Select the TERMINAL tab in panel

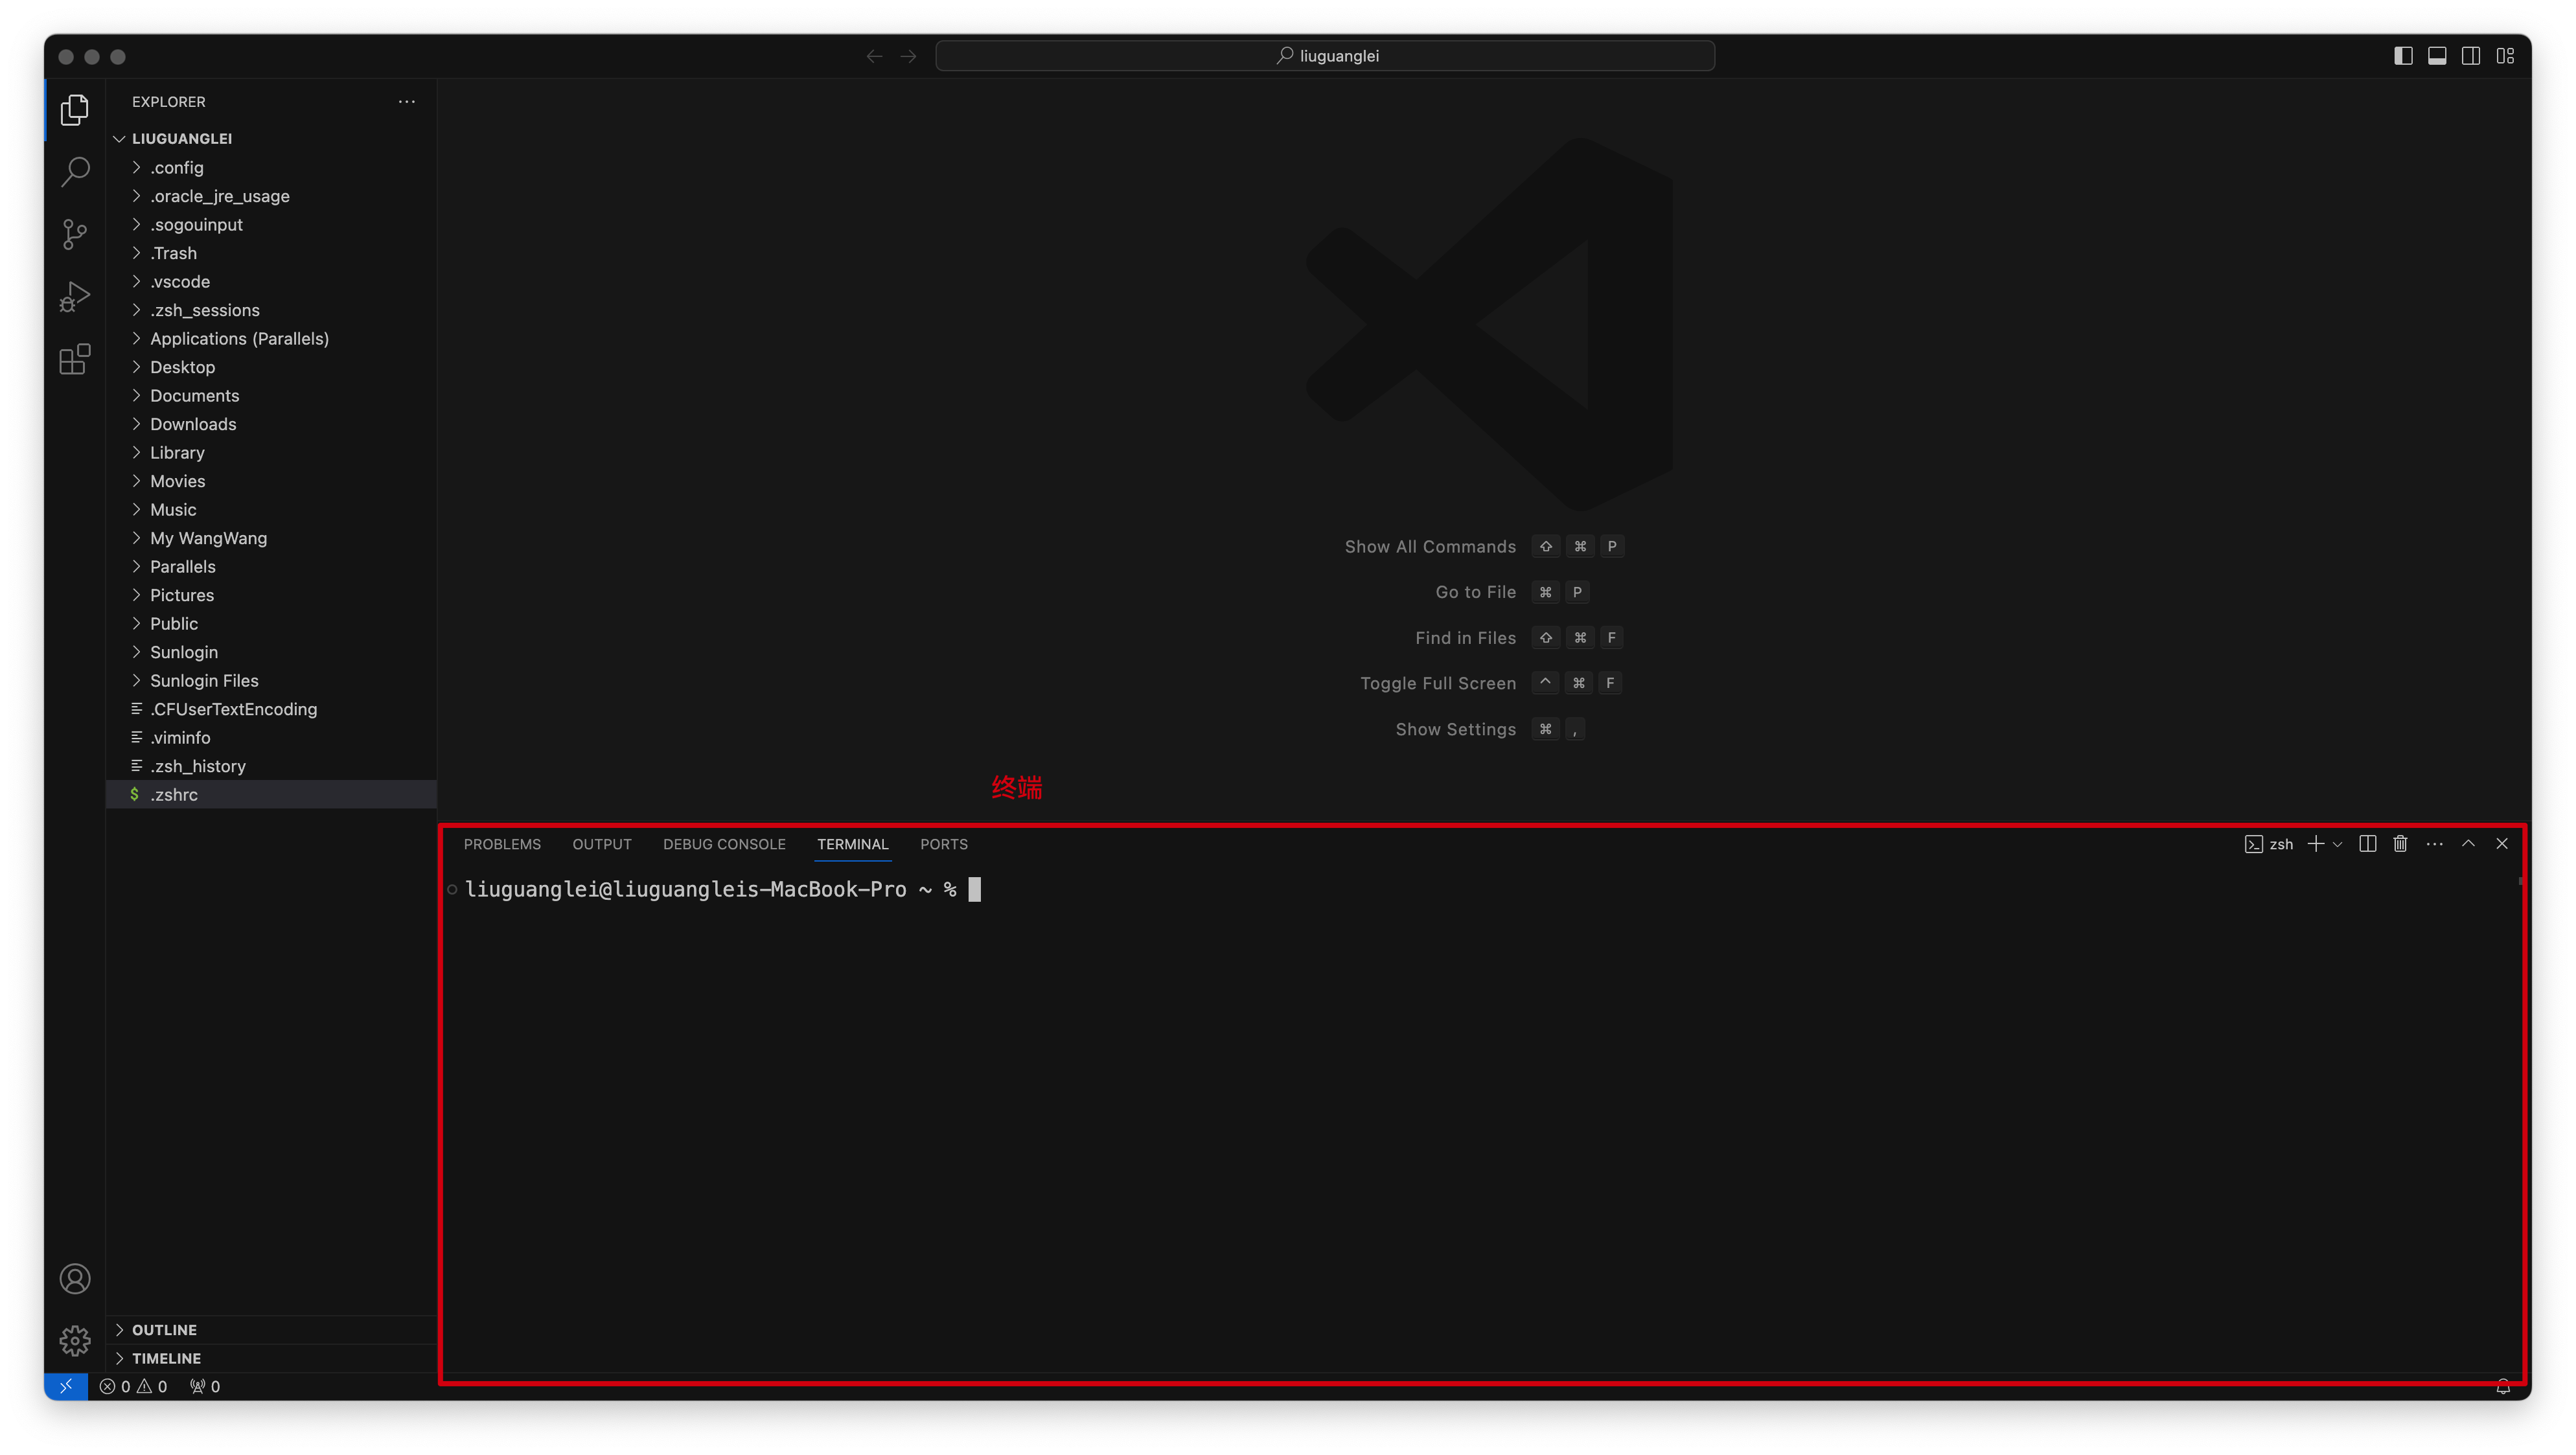[851, 843]
